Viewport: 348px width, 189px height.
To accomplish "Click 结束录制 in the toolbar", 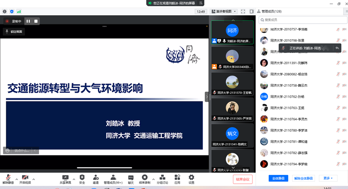I will pyautogui.click(x=144, y=178).
